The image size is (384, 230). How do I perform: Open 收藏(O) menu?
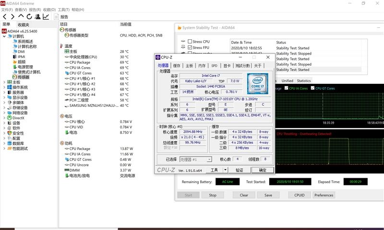point(49,10)
